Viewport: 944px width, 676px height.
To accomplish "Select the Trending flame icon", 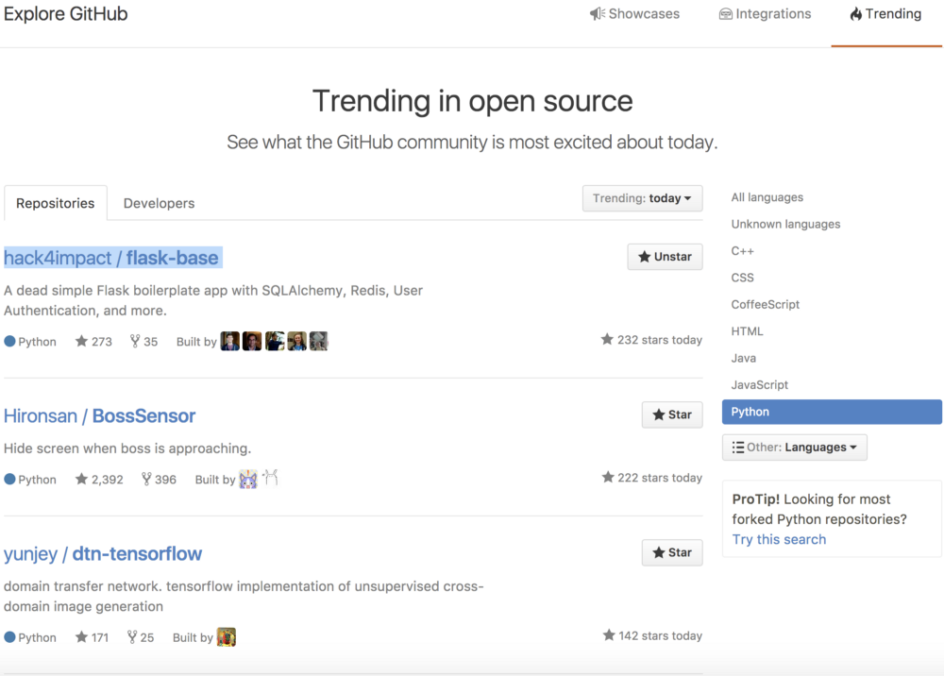I will point(856,13).
